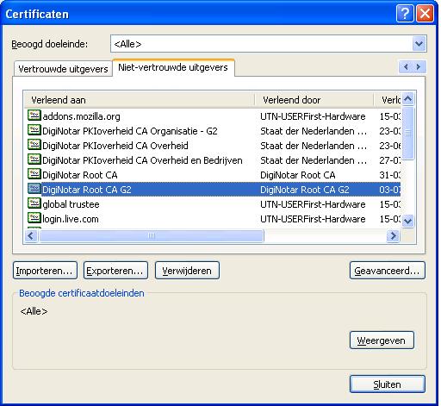The width and height of the screenshot is (441, 406).
Task: Click the horizontal scroll right arrow
Action: (393, 236)
